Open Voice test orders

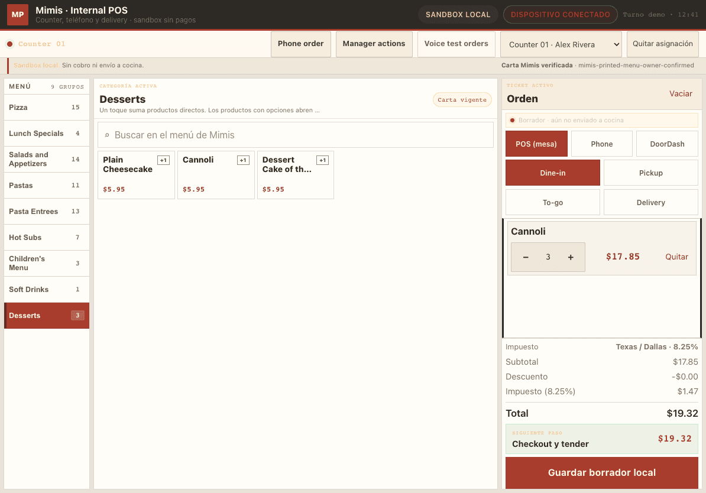coord(456,44)
